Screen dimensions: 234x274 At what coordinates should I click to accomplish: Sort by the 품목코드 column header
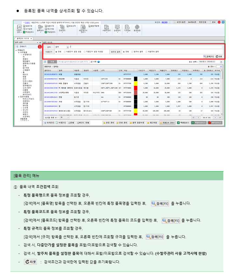click(51, 70)
